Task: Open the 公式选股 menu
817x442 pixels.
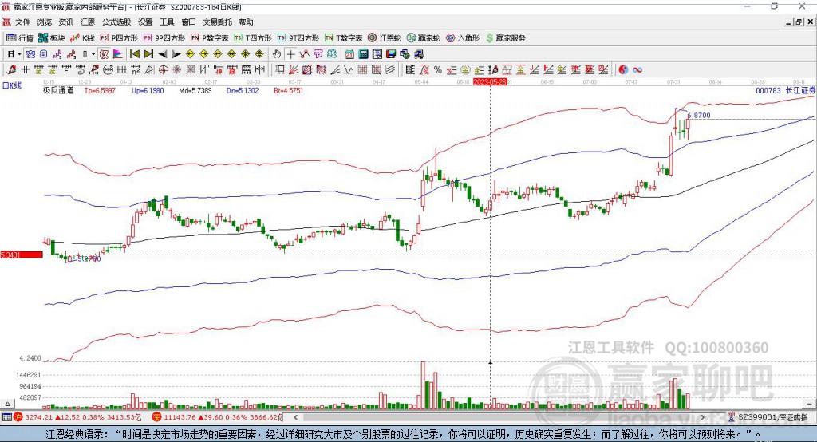Action: pos(116,22)
